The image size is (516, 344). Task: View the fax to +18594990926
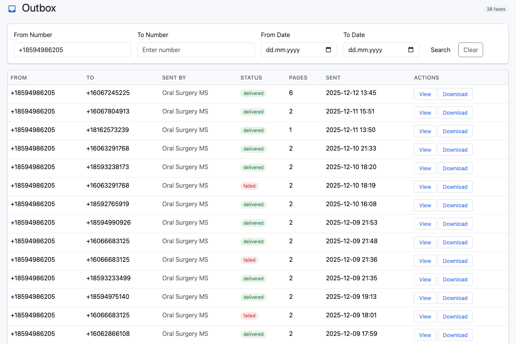425,224
